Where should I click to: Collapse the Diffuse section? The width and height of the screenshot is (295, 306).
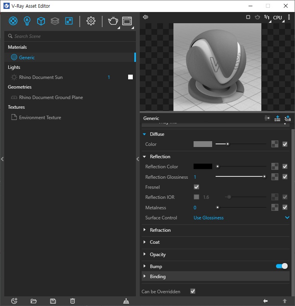[144, 134]
